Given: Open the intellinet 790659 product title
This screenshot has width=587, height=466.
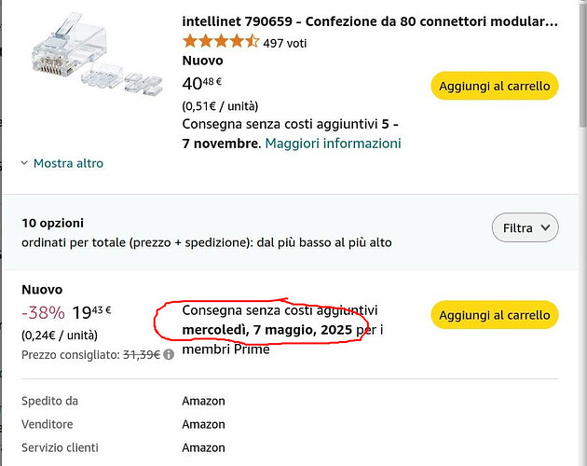Looking at the screenshot, I should [x=370, y=21].
